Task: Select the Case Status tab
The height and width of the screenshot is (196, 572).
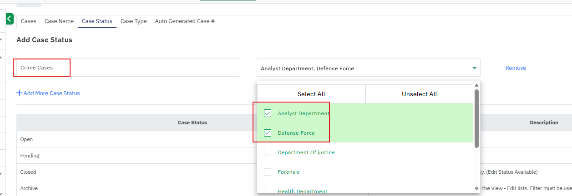Action: point(97,21)
